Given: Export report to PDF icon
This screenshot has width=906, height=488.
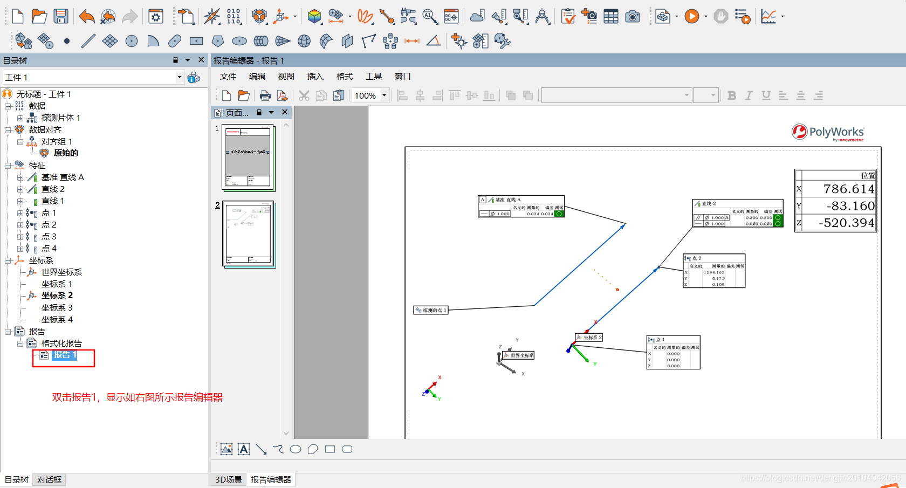Looking at the screenshot, I should pos(282,95).
